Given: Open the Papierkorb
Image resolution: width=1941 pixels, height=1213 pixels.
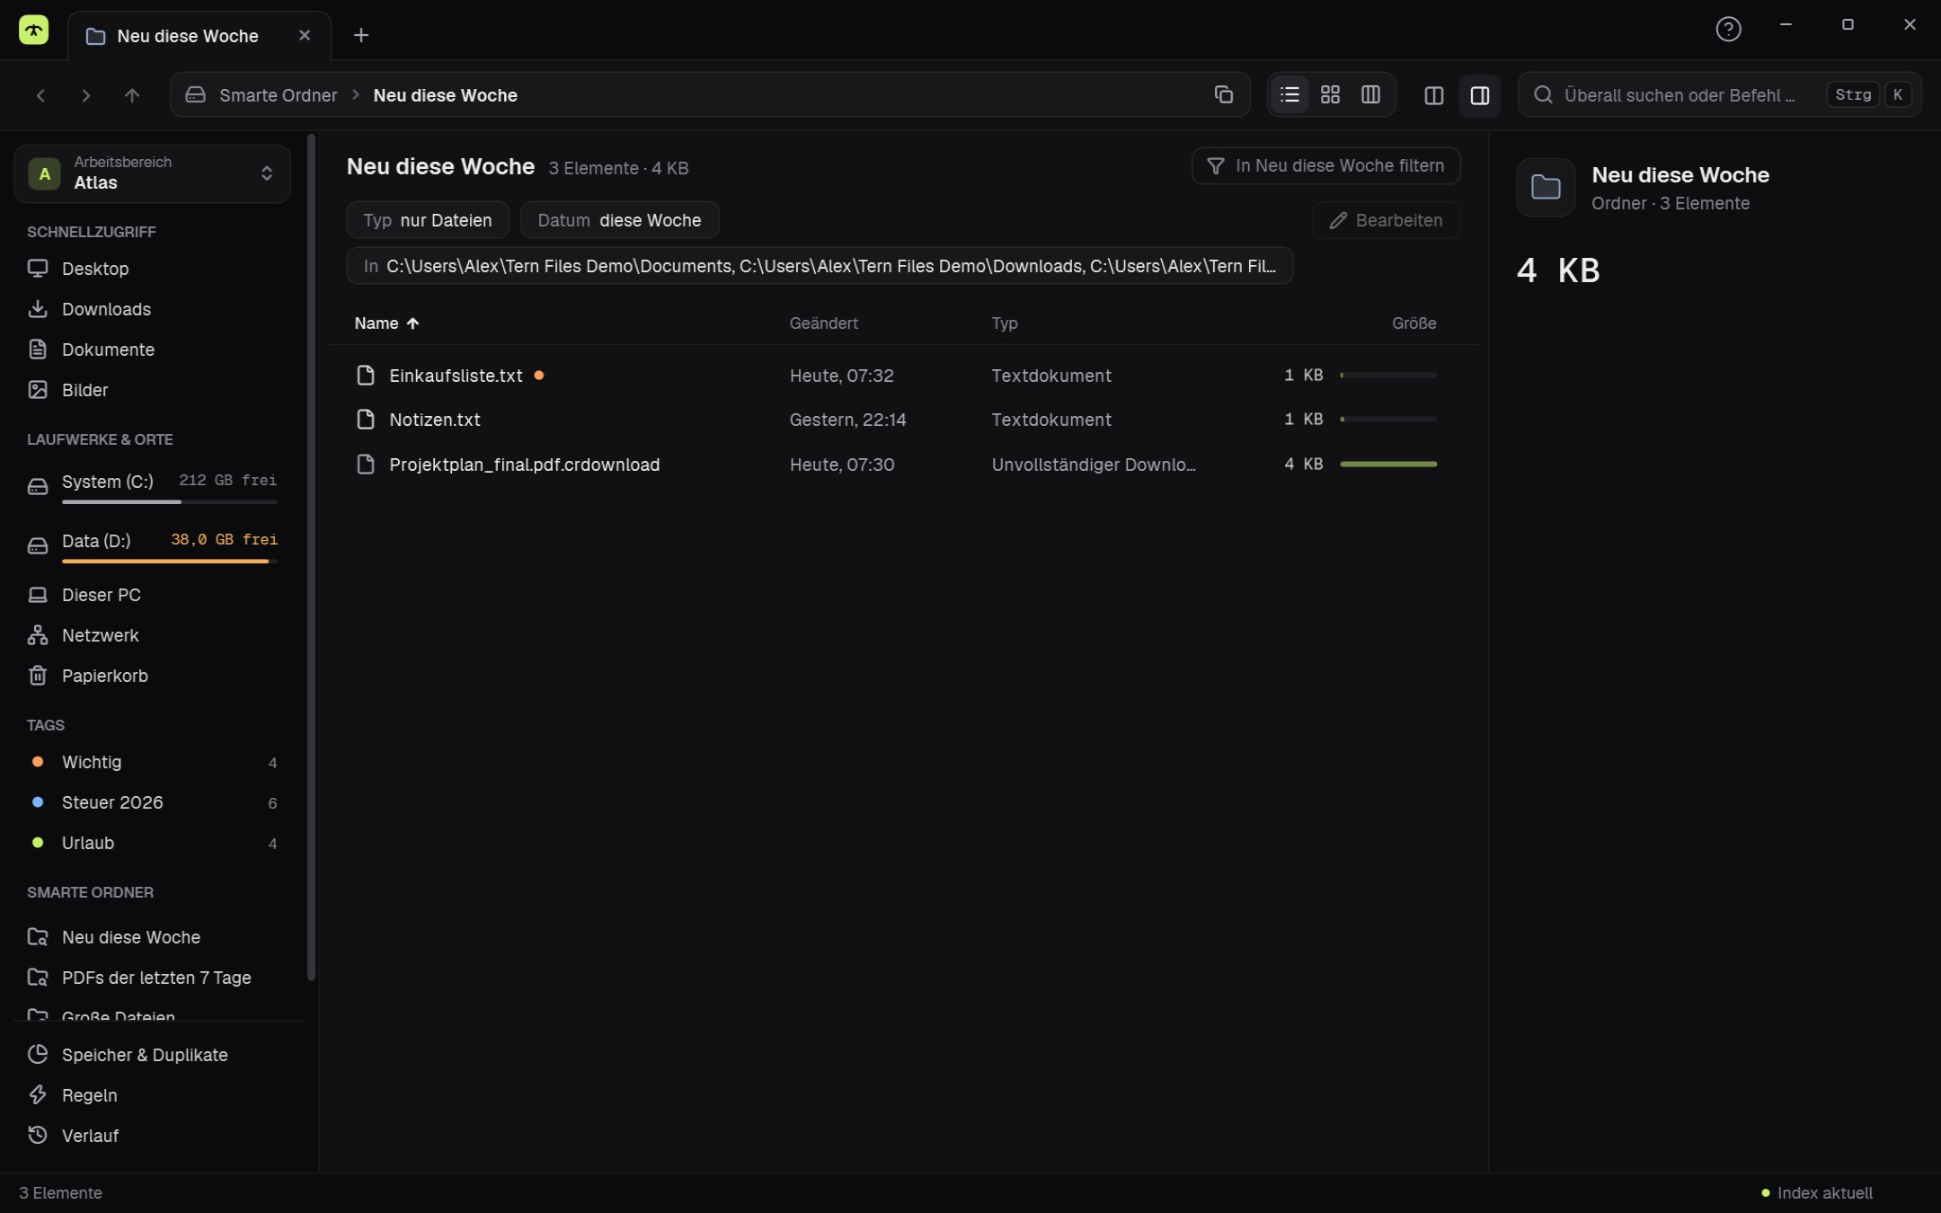Looking at the screenshot, I should [x=152, y=676].
